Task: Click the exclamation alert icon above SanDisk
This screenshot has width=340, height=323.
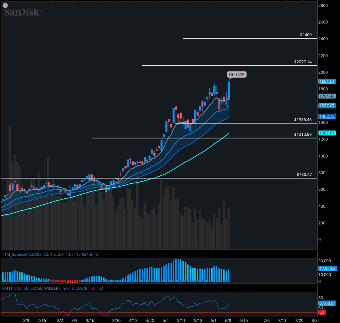Action: click(x=6, y=5)
